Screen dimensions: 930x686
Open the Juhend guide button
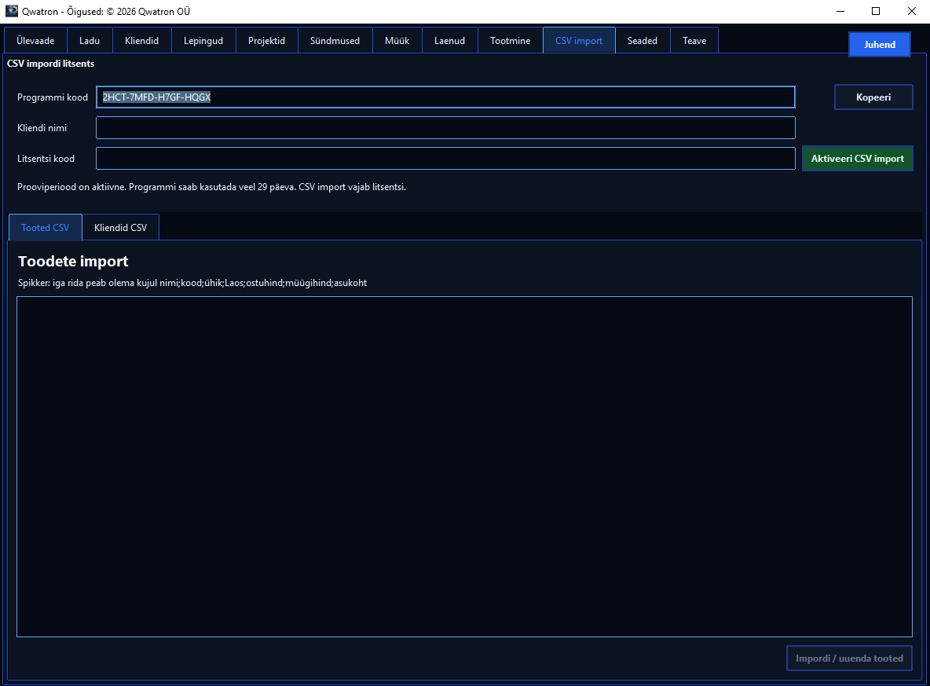(x=880, y=45)
